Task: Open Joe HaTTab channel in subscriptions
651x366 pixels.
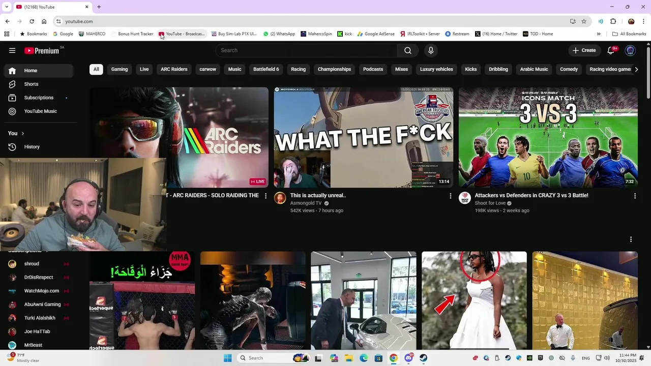Action: 39,331
